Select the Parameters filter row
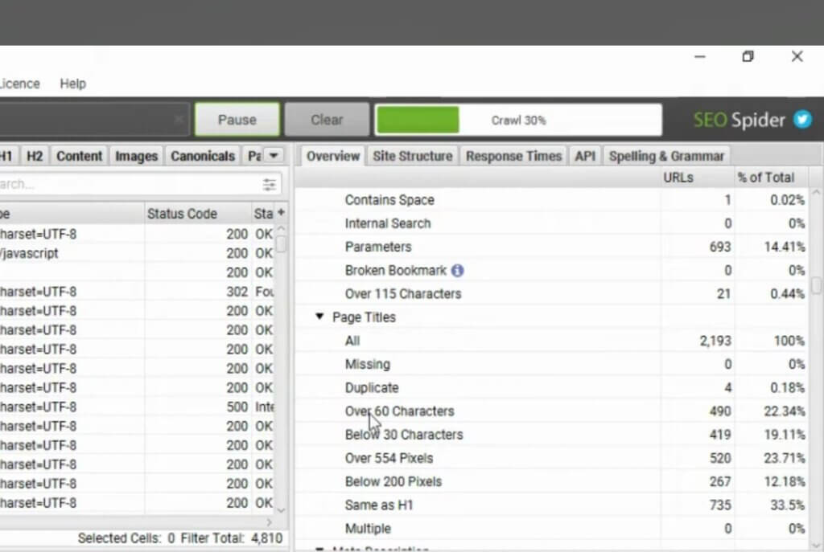The image size is (824, 552). (x=550, y=247)
